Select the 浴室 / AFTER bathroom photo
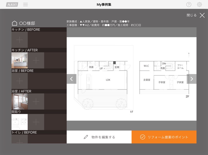 (20, 101)
